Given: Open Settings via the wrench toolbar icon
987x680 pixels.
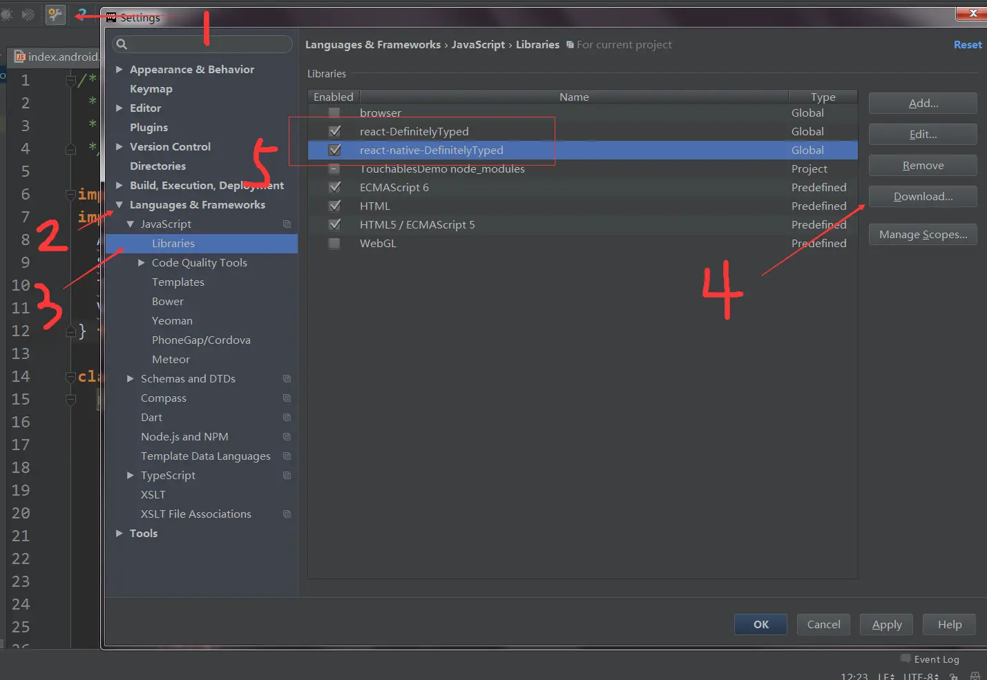Looking at the screenshot, I should tap(56, 14).
